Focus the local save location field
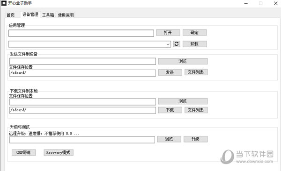Viewport: 281px width, 171px height. click(82, 102)
